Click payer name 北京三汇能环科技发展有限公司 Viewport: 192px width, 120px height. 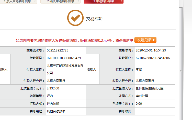click(65, 69)
